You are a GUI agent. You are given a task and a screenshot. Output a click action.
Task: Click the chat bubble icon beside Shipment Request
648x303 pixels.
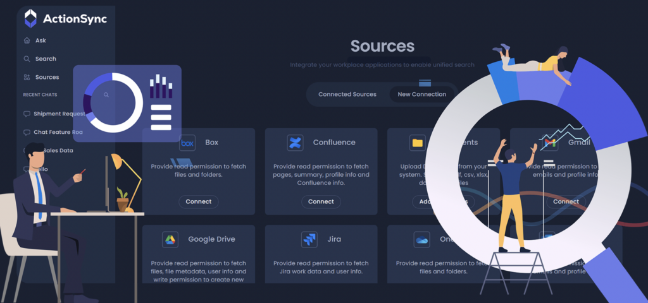point(27,114)
